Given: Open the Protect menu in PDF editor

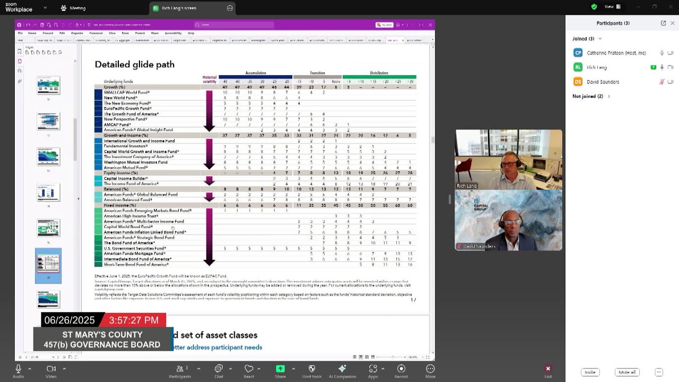Looking at the screenshot, I should pyautogui.click(x=140, y=33).
